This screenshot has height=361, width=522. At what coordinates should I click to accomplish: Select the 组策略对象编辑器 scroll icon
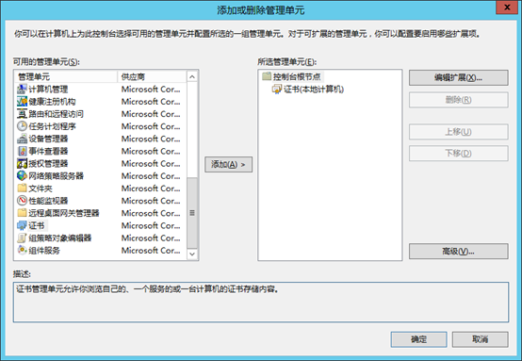click(22, 238)
